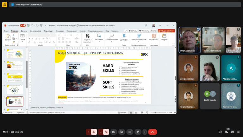Open the Рисование drawing tool
The image size is (243, 137).
99,37
